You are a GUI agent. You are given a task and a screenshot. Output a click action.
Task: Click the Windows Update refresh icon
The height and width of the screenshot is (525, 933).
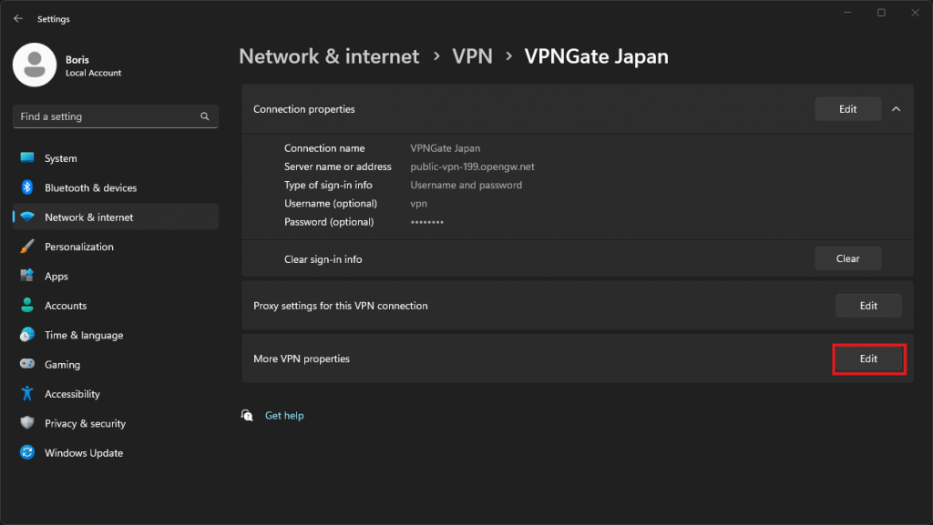click(27, 452)
